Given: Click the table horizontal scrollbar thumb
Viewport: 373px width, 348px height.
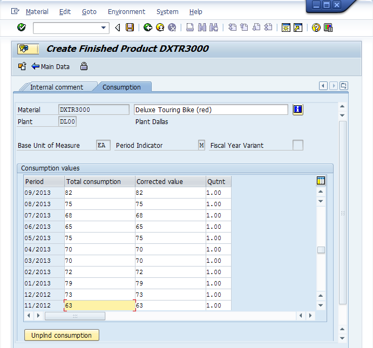Looking at the screenshot, I should pyautogui.click(x=75, y=316).
